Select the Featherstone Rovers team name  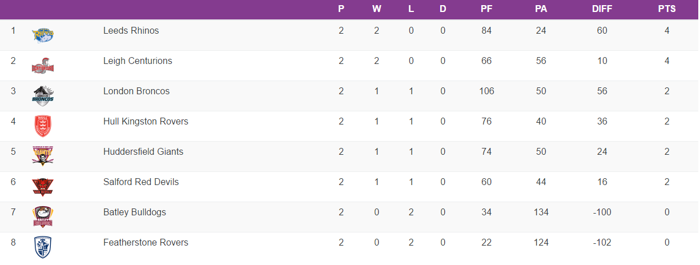146,243
